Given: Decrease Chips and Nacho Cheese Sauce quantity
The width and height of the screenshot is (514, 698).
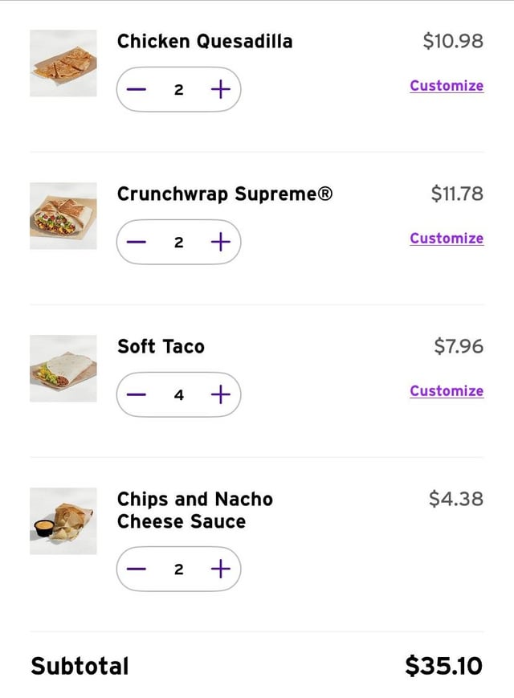Looking at the screenshot, I should (x=137, y=569).
